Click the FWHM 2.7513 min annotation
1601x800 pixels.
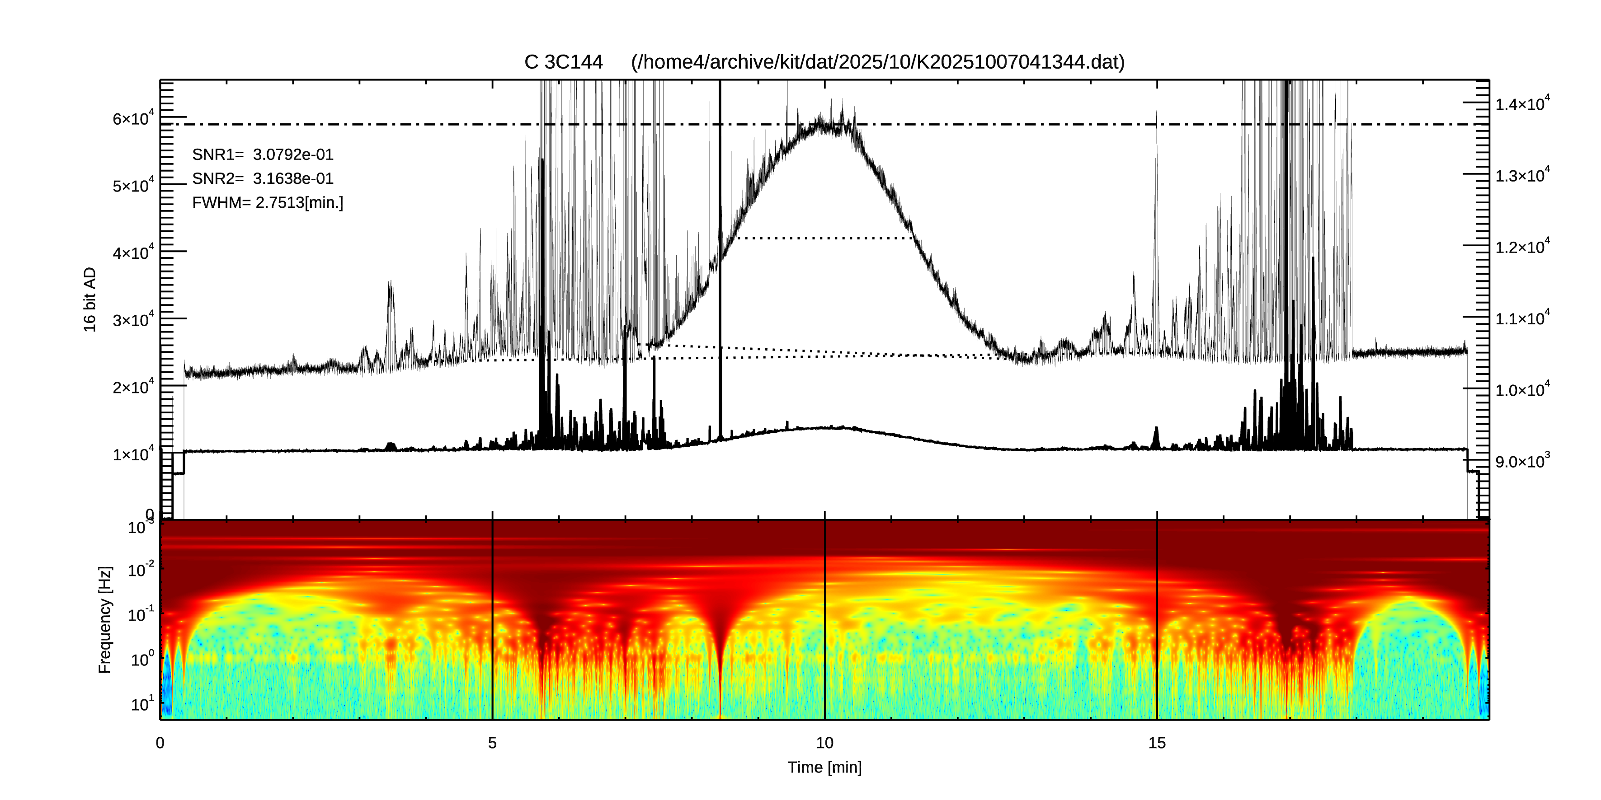(267, 202)
